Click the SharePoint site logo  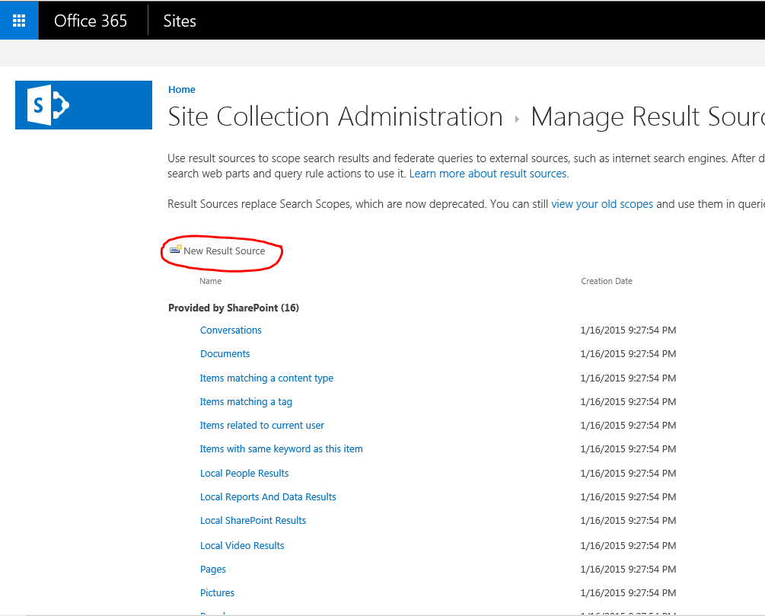pyautogui.click(x=84, y=105)
